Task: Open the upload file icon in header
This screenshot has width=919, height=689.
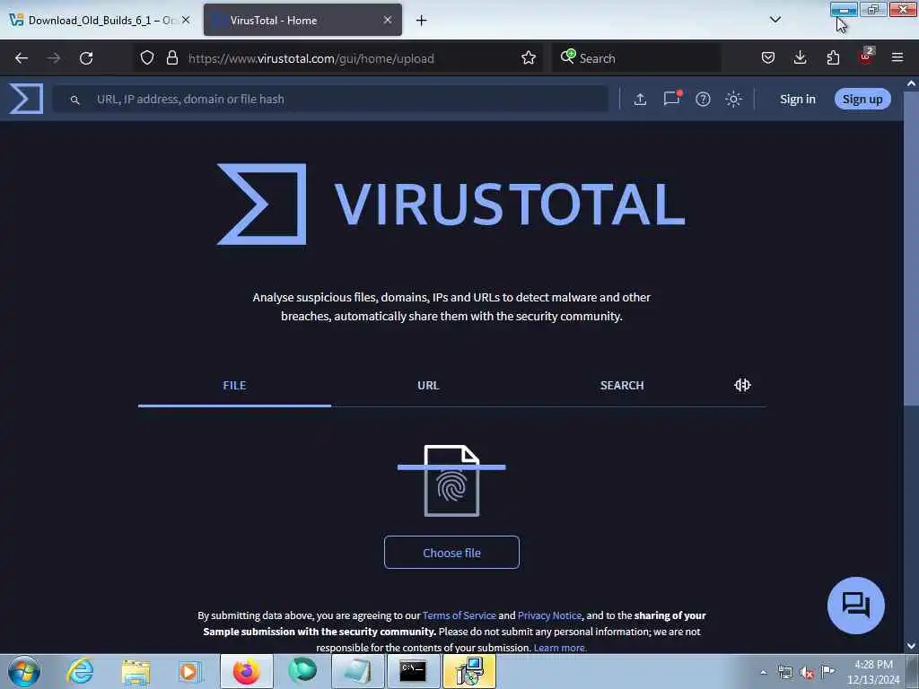Action: [x=640, y=99]
